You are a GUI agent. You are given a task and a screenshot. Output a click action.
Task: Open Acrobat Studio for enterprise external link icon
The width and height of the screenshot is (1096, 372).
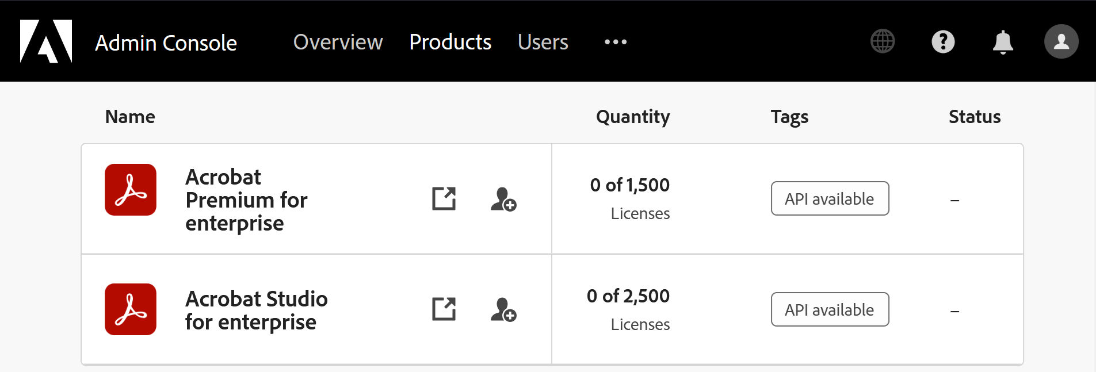click(x=444, y=309)
